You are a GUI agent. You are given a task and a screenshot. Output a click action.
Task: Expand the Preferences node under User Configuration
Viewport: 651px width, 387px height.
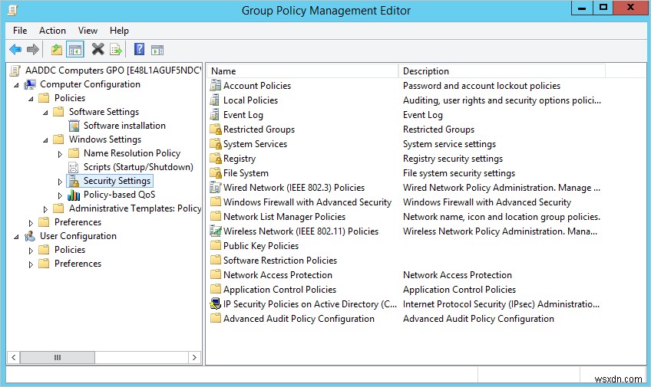coord(31,264)
